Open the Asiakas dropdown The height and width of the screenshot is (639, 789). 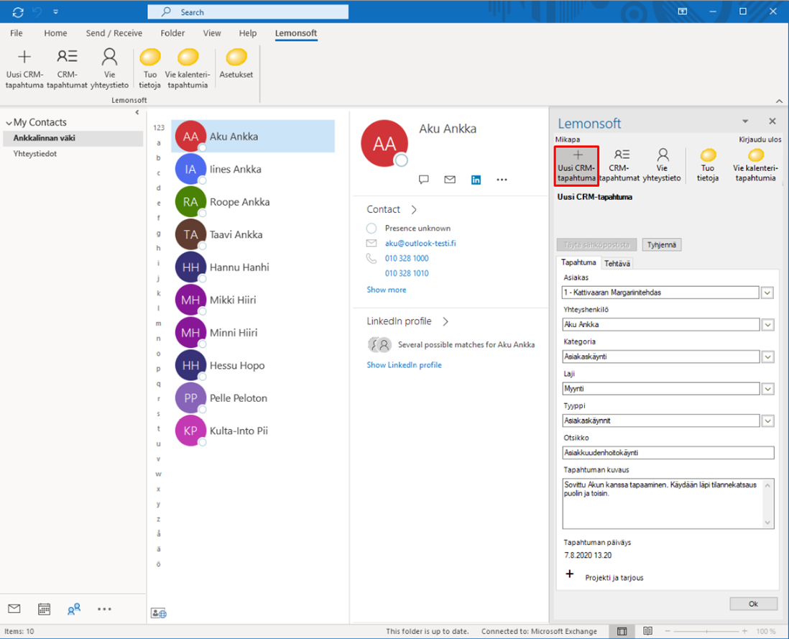pos(767,293)
